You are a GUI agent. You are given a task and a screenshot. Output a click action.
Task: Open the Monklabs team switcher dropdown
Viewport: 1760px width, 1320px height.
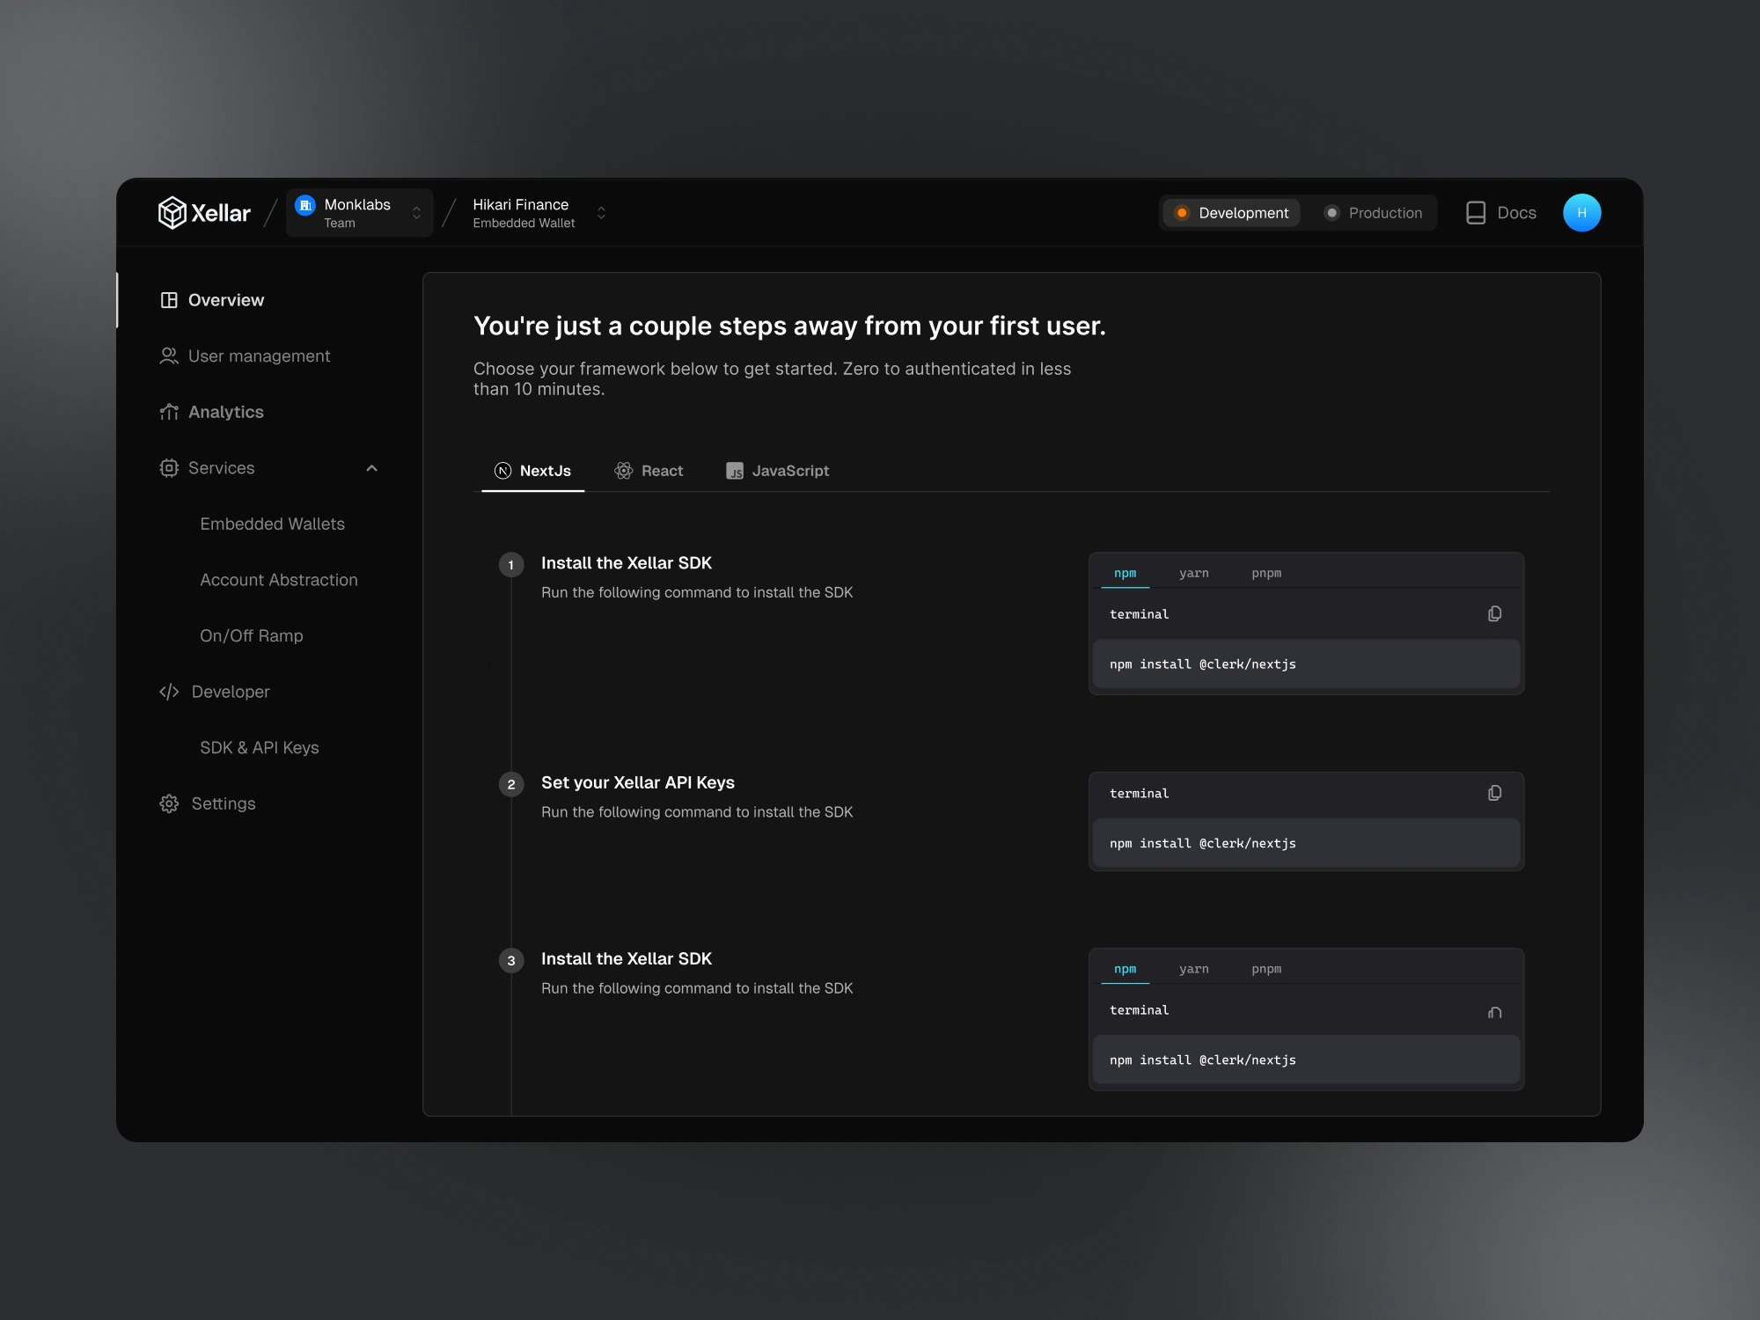360,213
